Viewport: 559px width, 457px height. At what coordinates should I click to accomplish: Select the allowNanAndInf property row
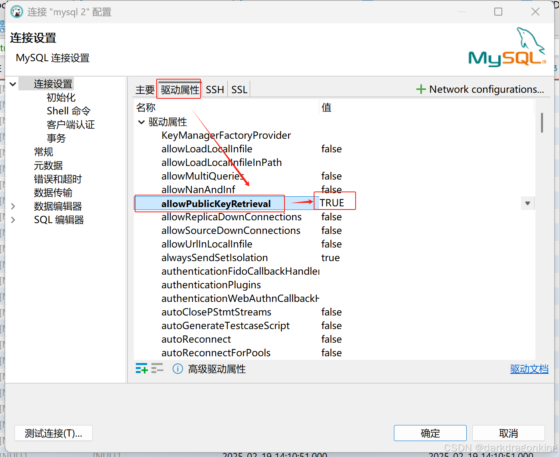point(198,189)
